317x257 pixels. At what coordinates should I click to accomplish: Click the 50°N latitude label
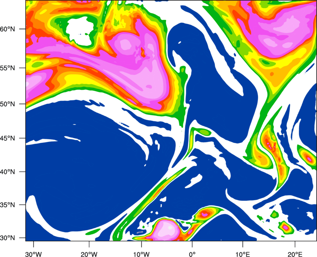[8, 104]
